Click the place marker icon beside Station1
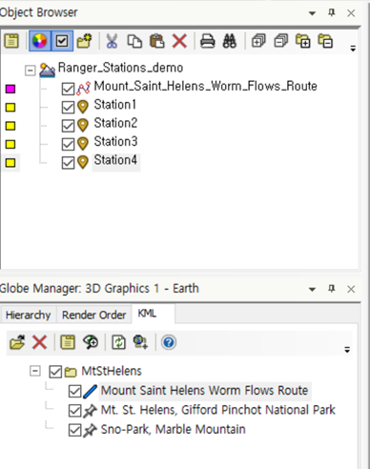Screen dimensions: 370x469 pyautogui.click(x=83, y=107)
